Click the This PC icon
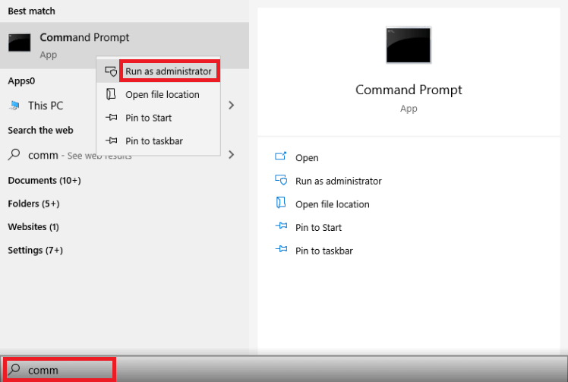This screenshot has width=568, height=382. click(14, 105)
